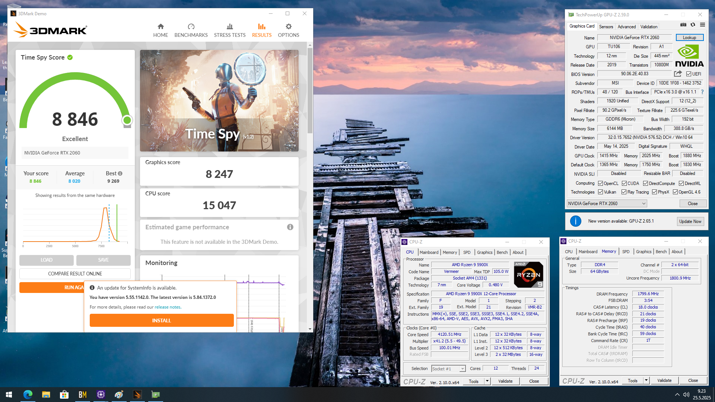Open BM app on taskbar
Viewport: 715px width, 402px height.
82,395
